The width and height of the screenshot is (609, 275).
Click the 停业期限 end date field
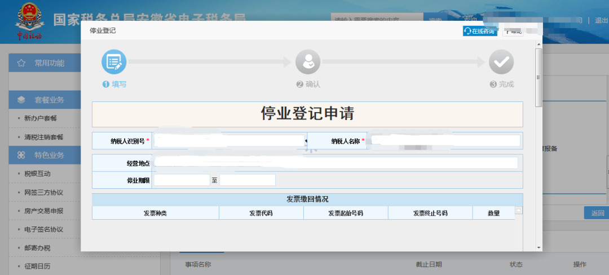click(x=247, y=180)
